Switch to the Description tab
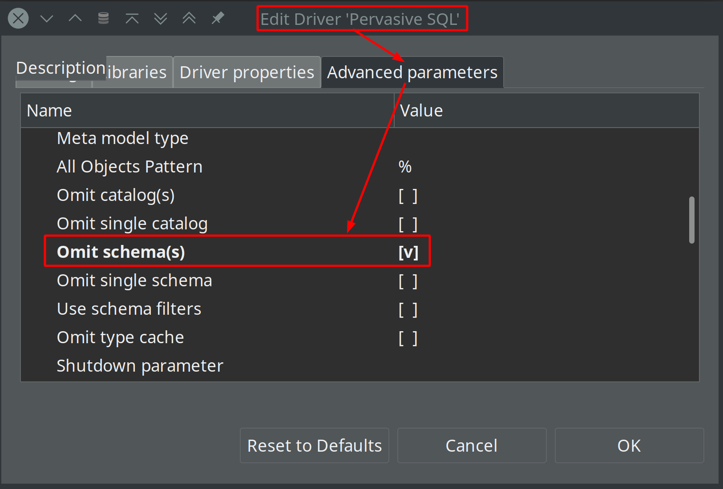 pos(60,68)
